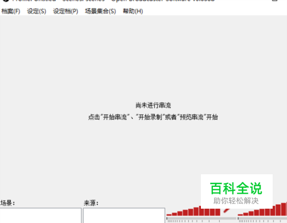Click the 尚未进行串流 status text
Image resolution: width=287 pixels, height=223 pixels.
coord(153,105)
